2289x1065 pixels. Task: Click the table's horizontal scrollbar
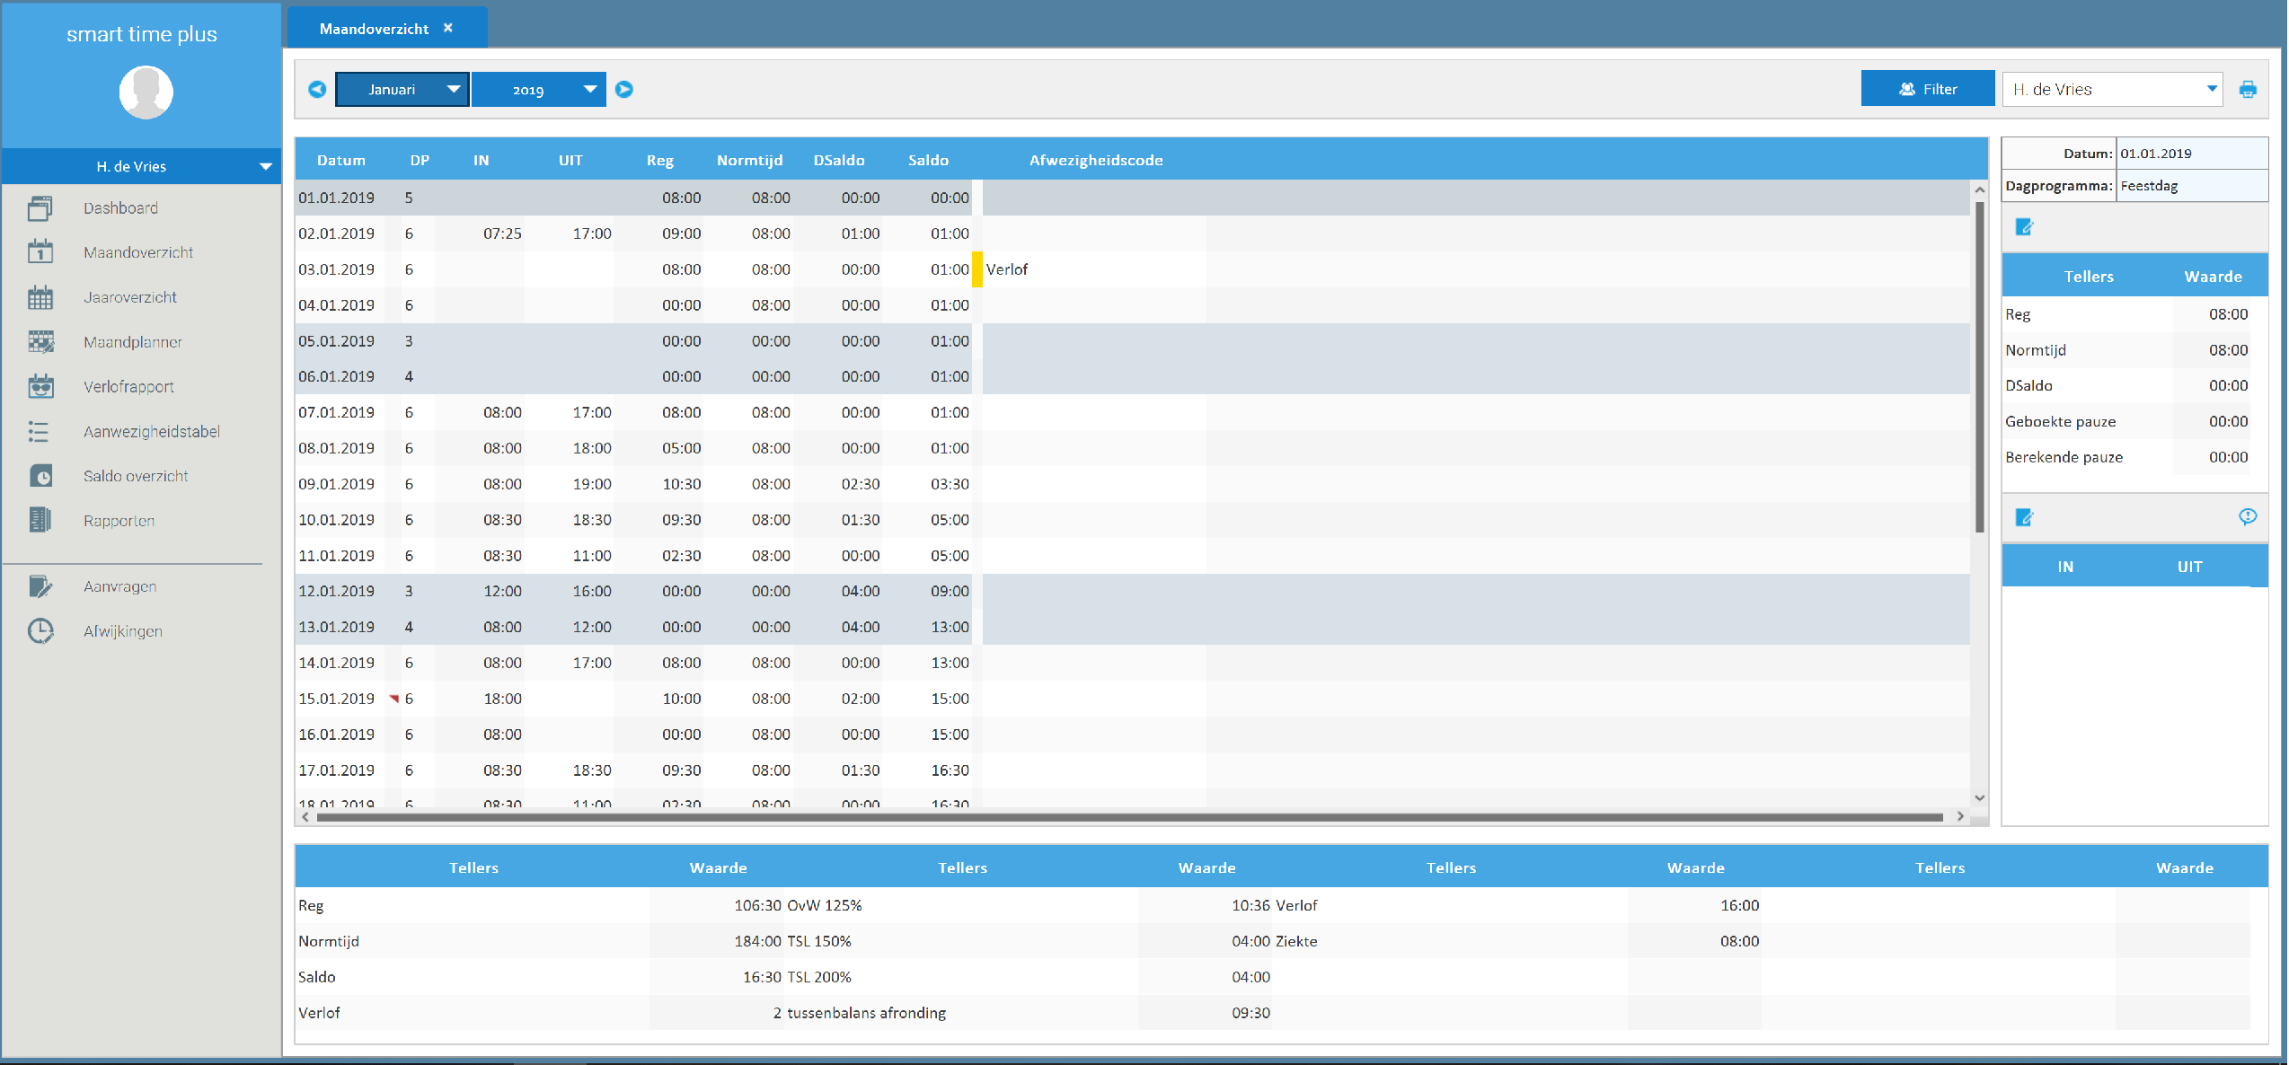(x=1128, y=817)
